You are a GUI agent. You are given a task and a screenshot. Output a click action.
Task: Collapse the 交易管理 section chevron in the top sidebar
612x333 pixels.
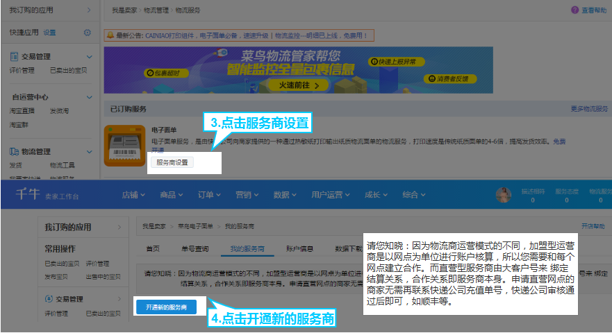(x=90, y=57)
